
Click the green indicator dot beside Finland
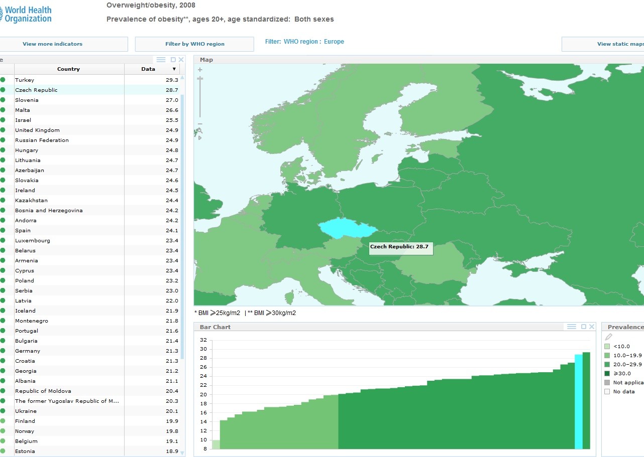(3, 421)
